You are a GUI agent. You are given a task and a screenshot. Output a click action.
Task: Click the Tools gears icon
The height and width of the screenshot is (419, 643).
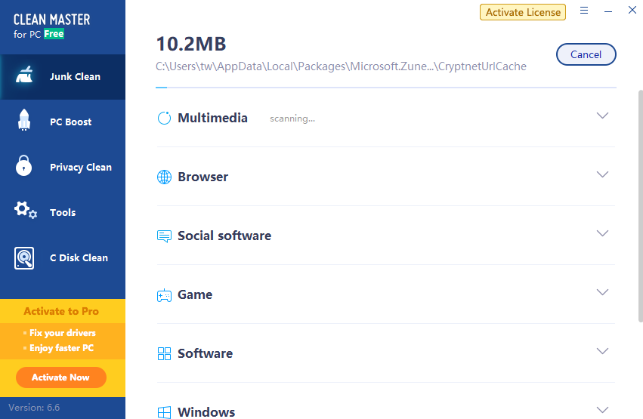click(x=26, y=210)
